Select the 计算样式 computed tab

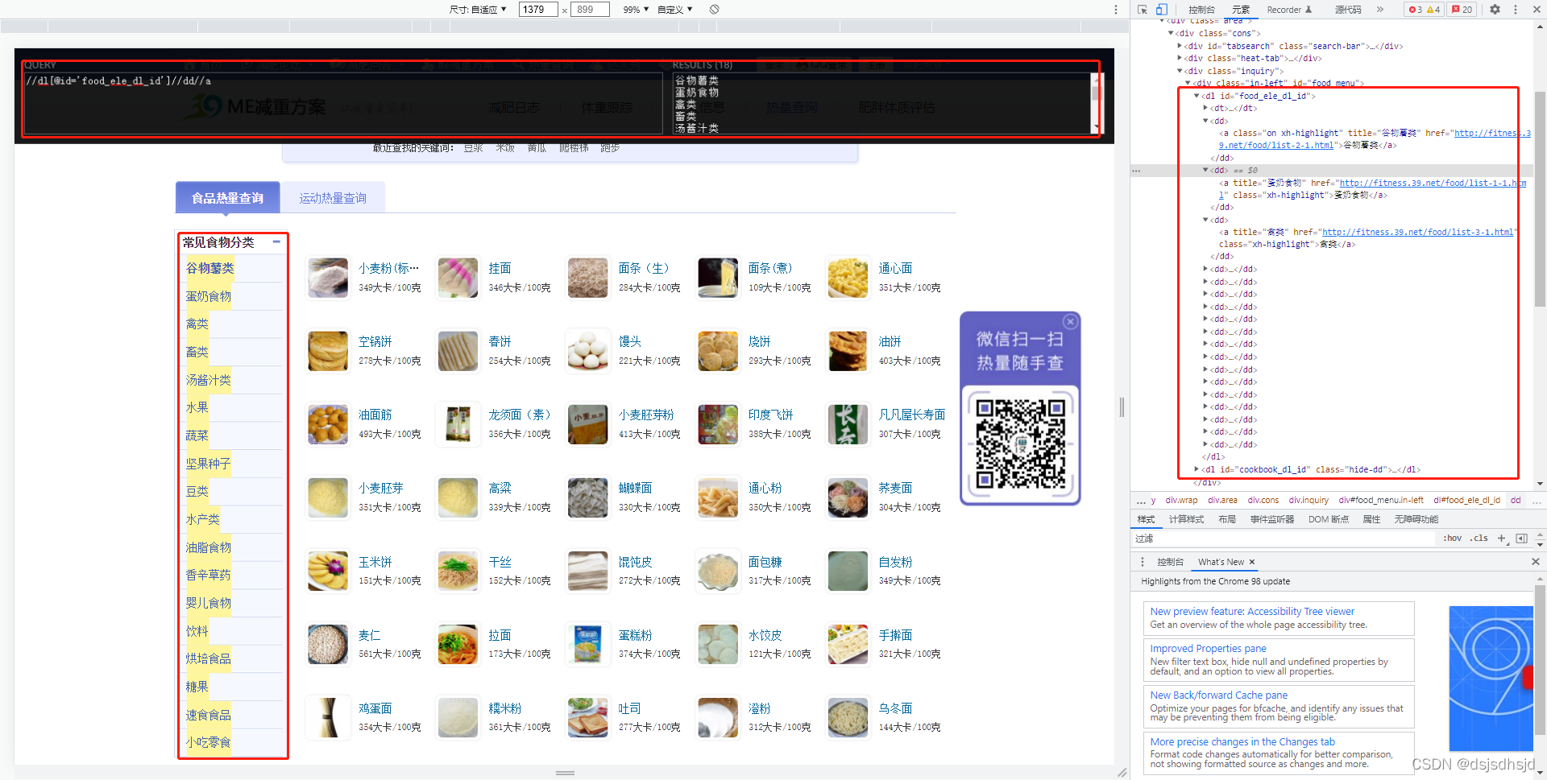coord(1186,519)
